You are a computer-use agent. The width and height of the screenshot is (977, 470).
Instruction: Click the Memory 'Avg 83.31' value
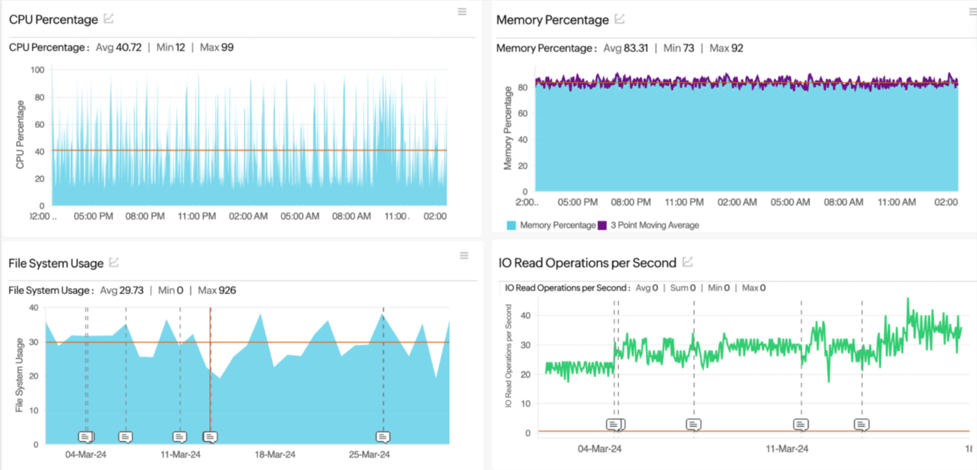coord(626,48)
